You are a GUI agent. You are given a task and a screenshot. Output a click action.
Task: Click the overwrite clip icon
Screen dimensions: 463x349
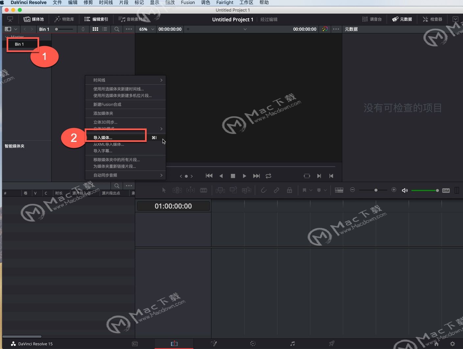click(233, 190)
